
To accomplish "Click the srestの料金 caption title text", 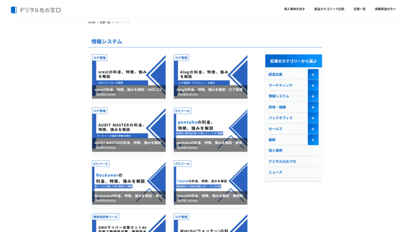I will 129,90.
